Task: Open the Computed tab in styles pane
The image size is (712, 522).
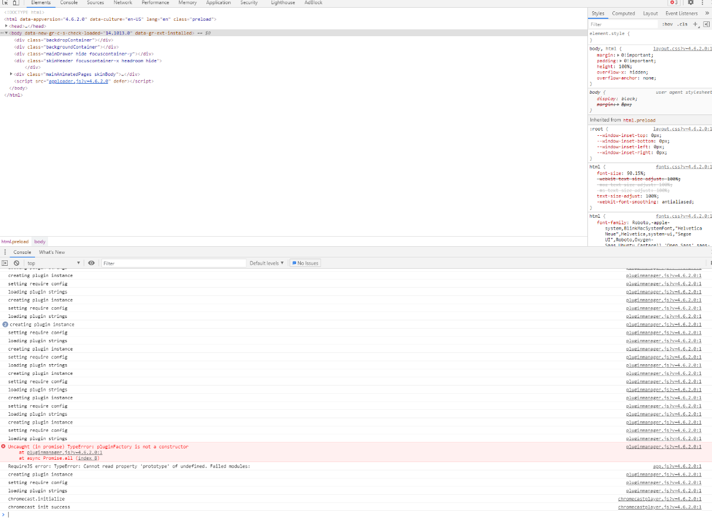Action: (x=624, y=13)
